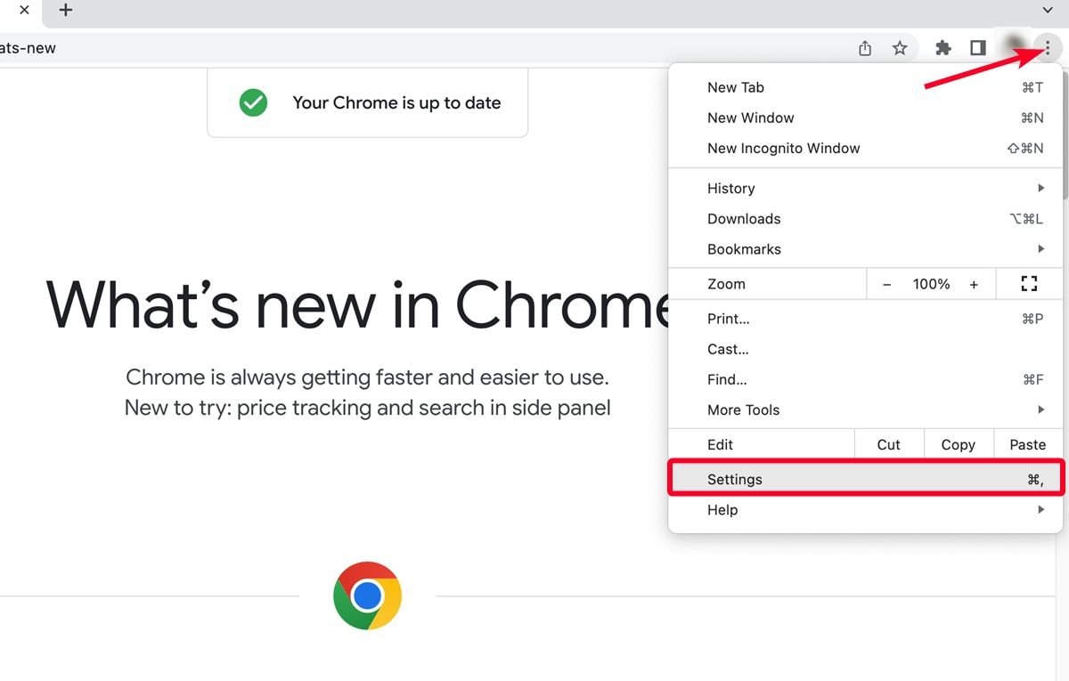Enter full screen via the Zoom fullscreen icon
1069x681 pixels.
coord(1029,283)
